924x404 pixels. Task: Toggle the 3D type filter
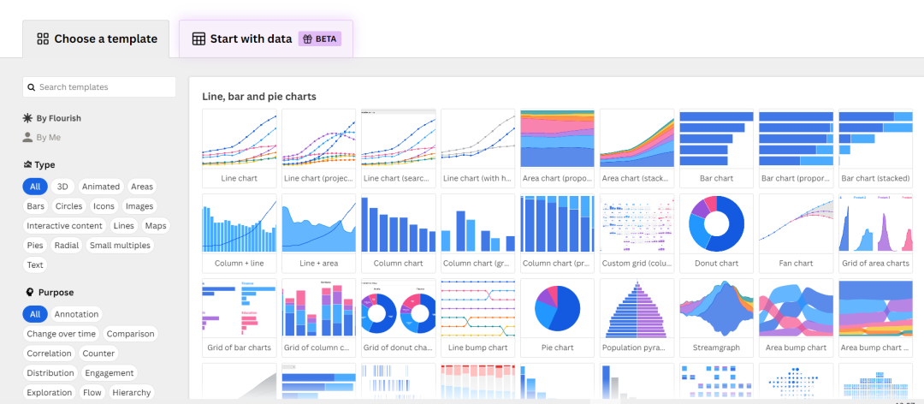(62, 187)
